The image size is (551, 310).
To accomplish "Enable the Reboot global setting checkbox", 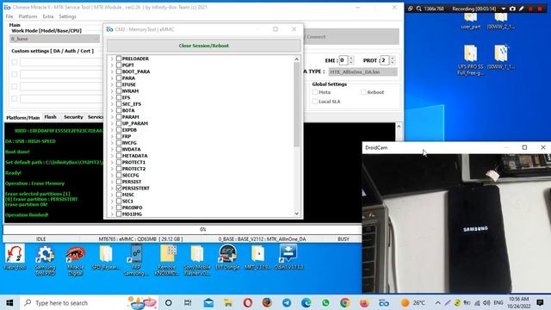I will point(363,92).
